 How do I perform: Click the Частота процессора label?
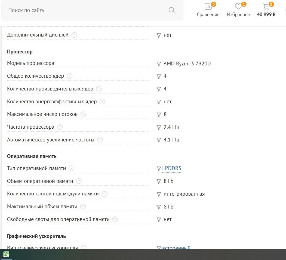[30, 127]
